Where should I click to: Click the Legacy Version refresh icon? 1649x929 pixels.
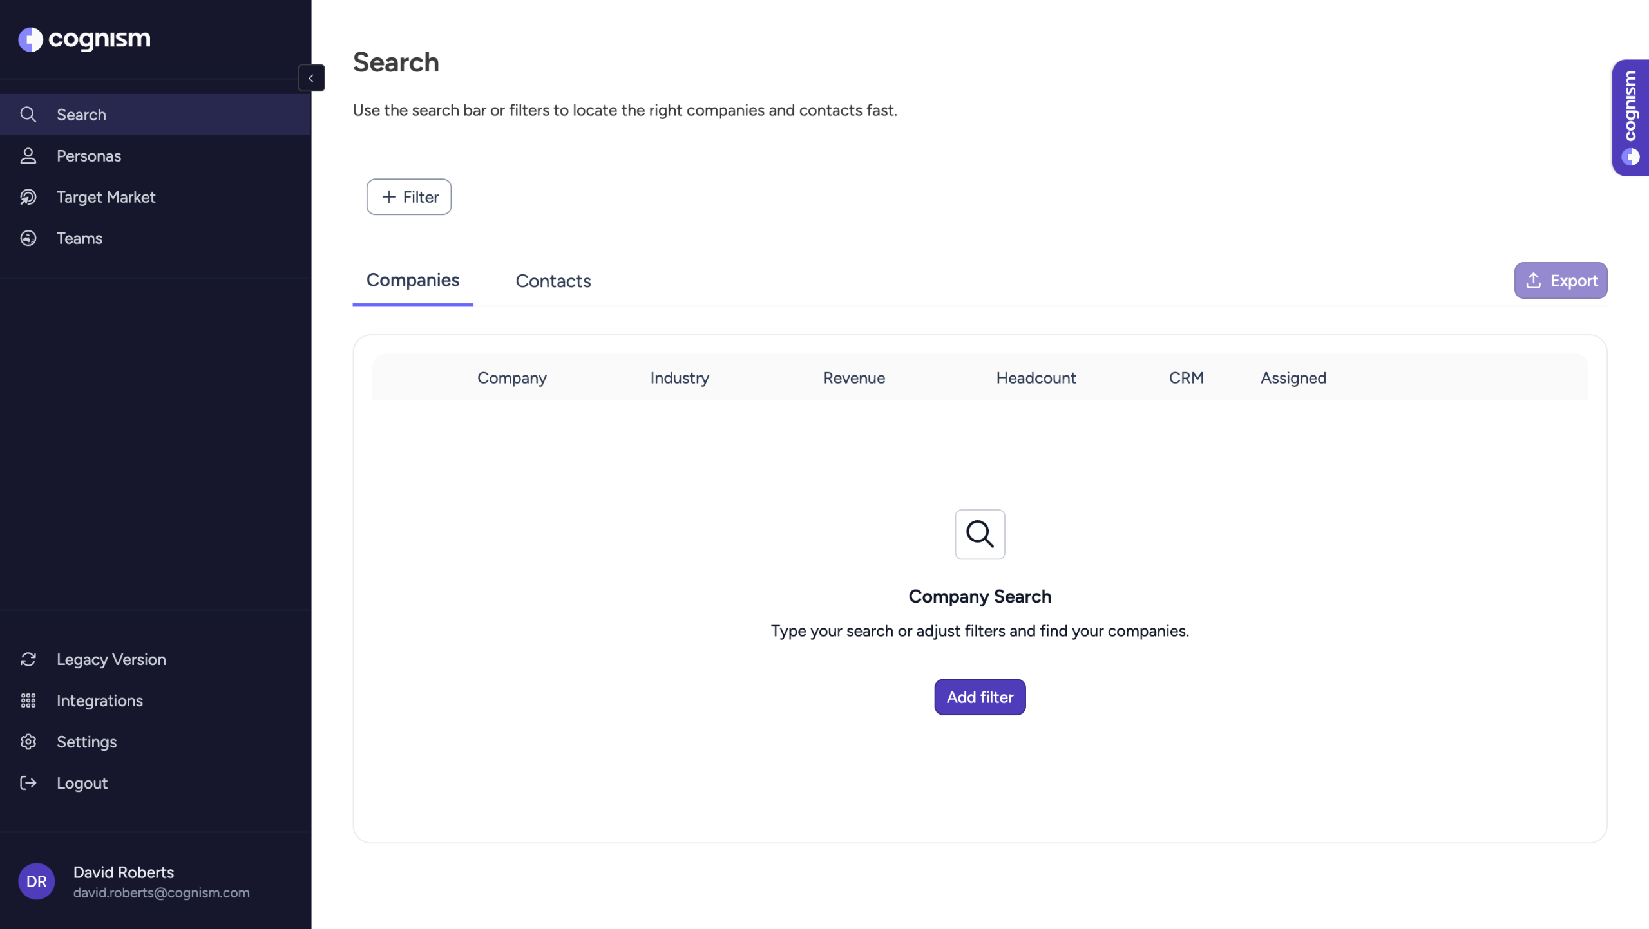pos(28,659)
